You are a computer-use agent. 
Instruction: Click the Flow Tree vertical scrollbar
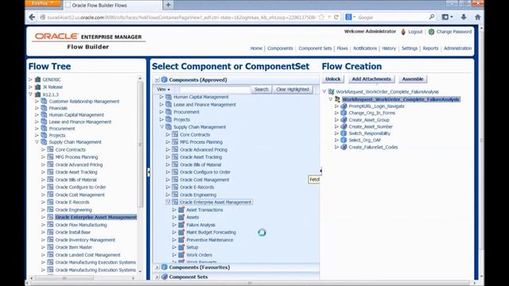pyautogui.click(x=140, y=145)
